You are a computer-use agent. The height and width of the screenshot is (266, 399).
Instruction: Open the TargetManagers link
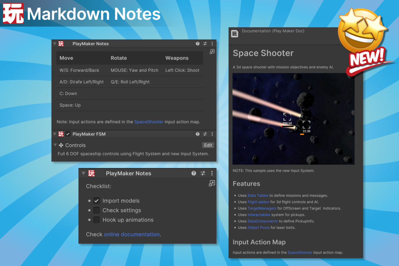[262, 208]
